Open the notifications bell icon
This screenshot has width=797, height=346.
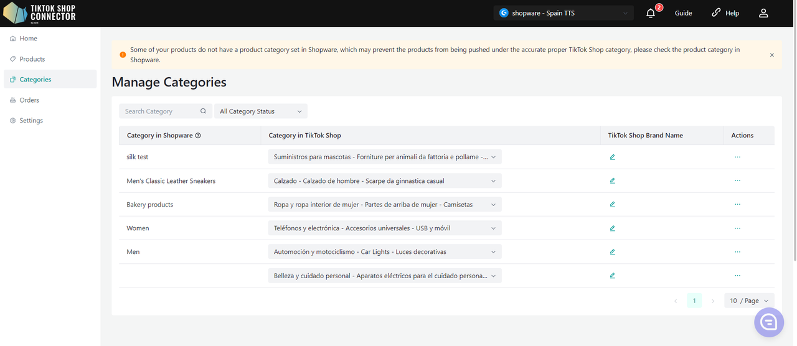pos(651,13)
